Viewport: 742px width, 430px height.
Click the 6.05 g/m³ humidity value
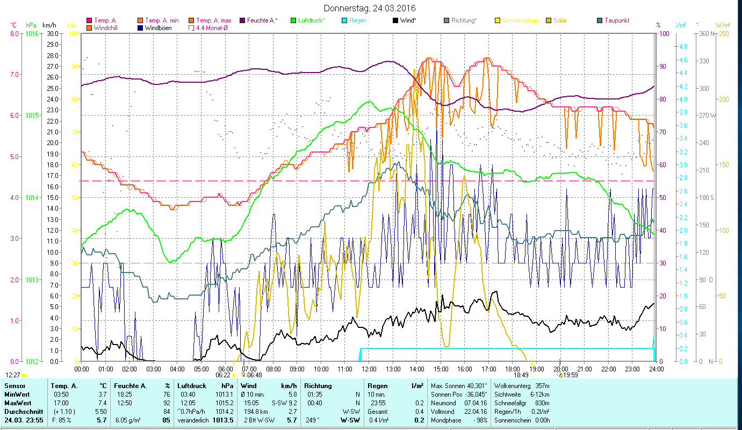click(127, 420)
